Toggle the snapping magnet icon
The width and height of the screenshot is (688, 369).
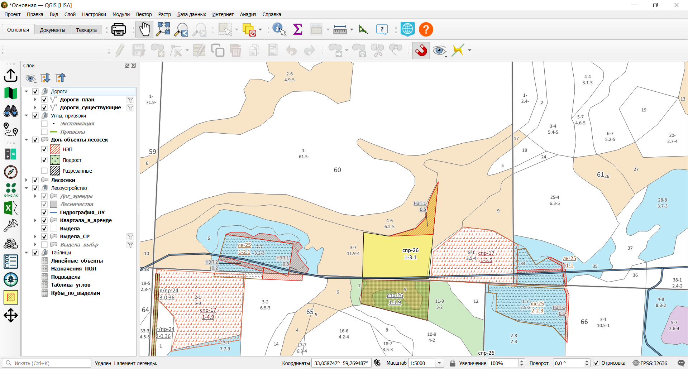[x=421, y=51]
